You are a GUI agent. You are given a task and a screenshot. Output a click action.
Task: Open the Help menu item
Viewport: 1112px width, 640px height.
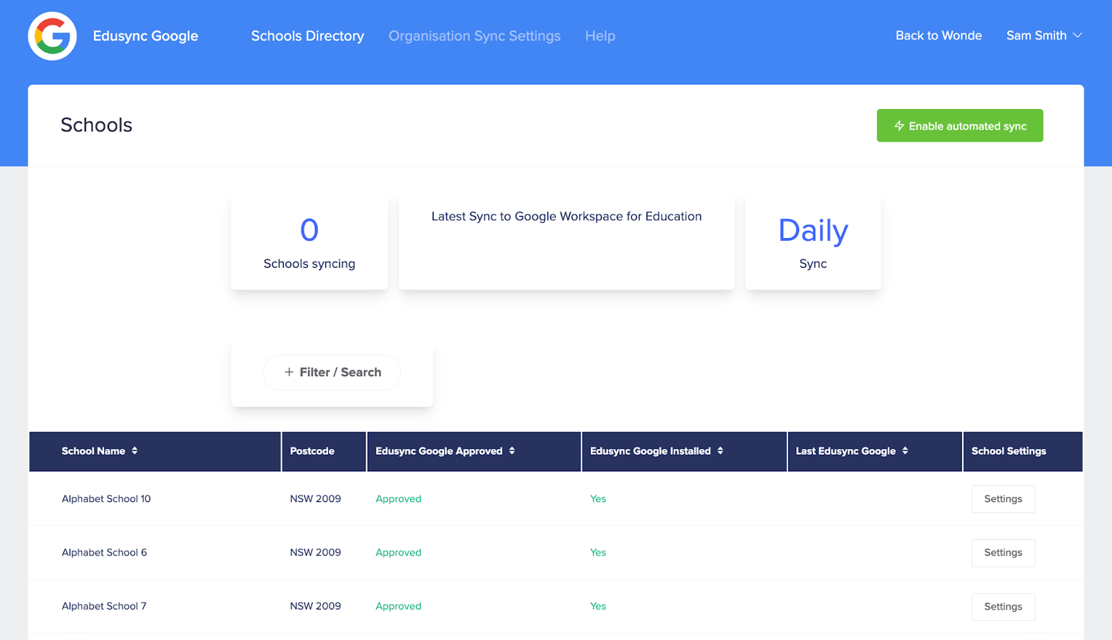point(600,36)
